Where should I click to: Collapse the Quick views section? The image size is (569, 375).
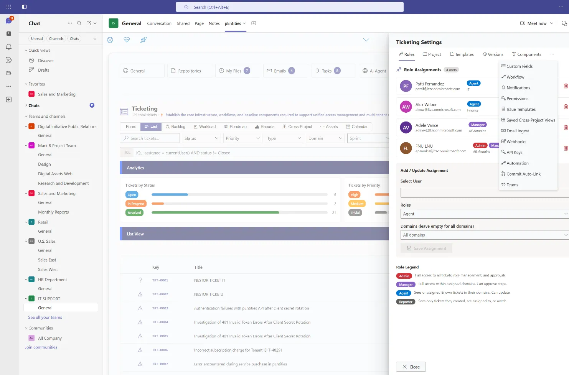point(26,50)
